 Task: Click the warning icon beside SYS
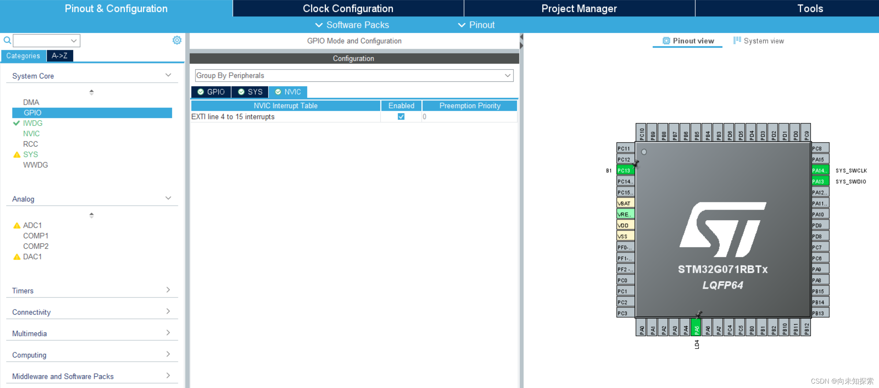click(16, 155)
